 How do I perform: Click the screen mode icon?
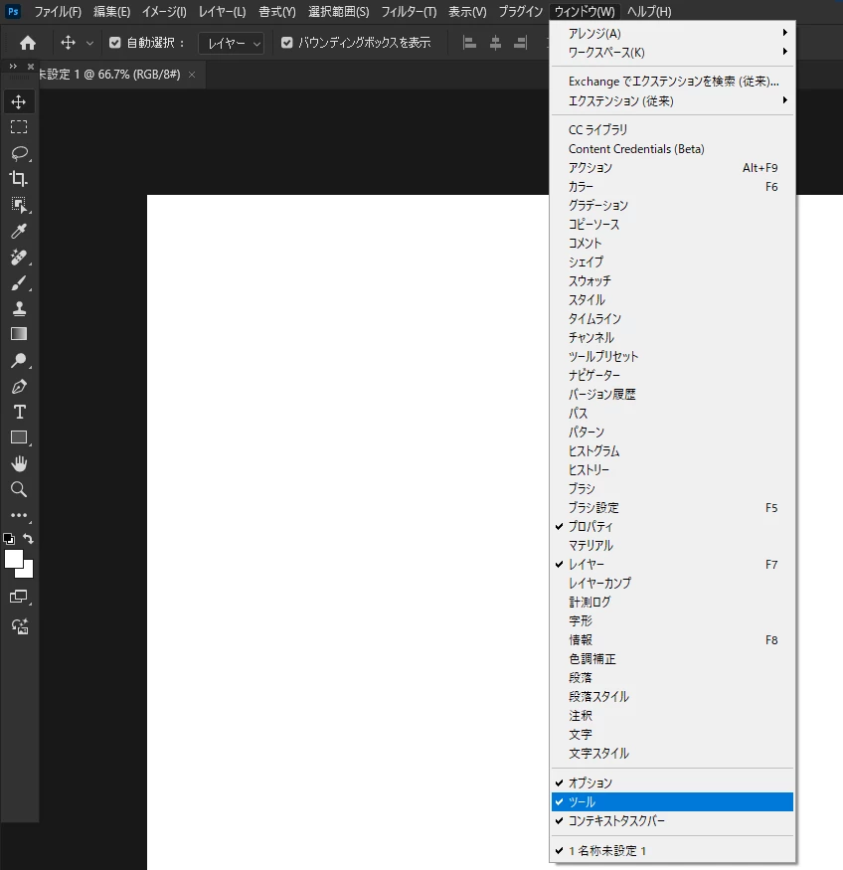click(x=19, y=597)
